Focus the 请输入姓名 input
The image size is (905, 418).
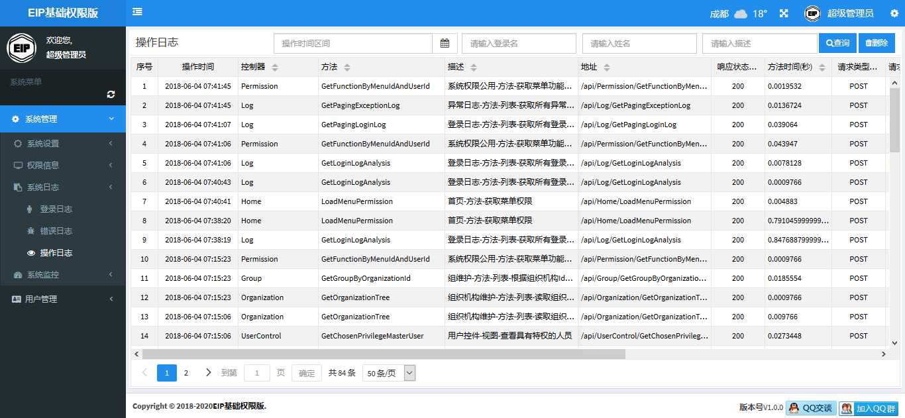(x=639, y=43)
